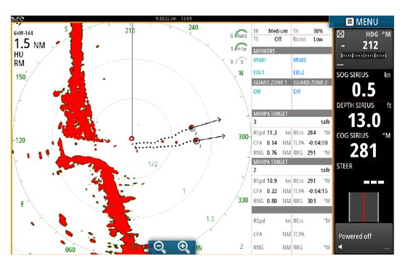
Task: Click the 1/2 range ring label
Action: [x=152, y=164]
